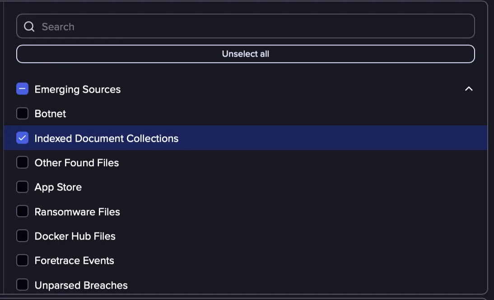
Task: Check the Foretrace Events checkbox
Action: [23, 260]
